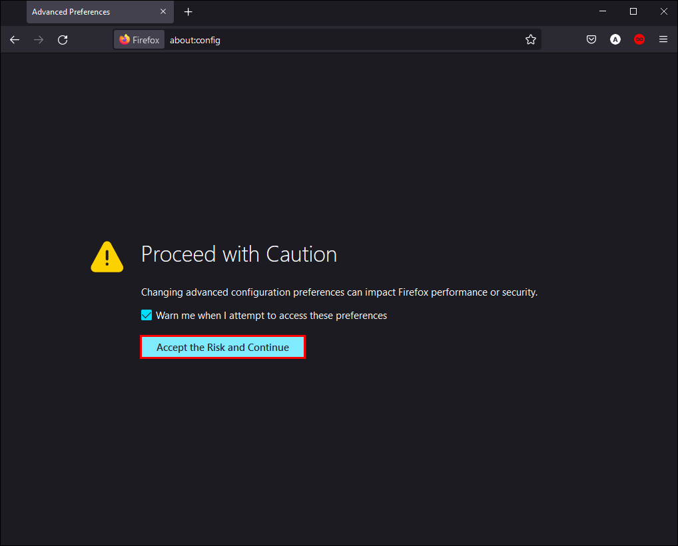Open the Save to Pocket icon
This screenshot has height=546, width=678.
click(x=591, y=40)
